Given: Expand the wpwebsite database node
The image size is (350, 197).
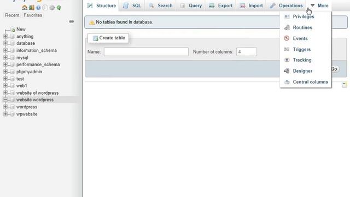Looking at the screenshot, I should click(x=5, y=114).
